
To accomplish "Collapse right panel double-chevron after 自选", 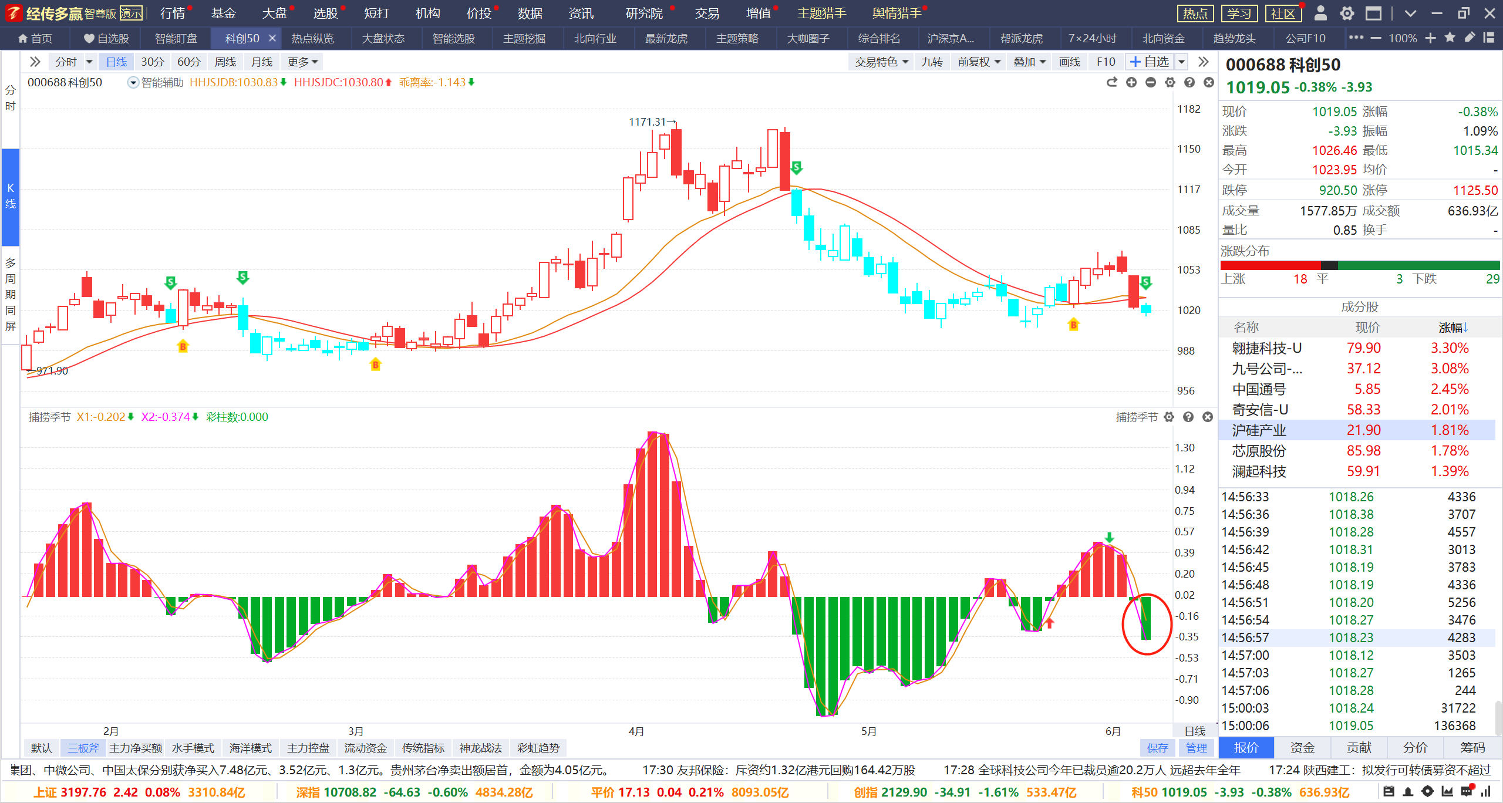I will [x=1204, y=62].
